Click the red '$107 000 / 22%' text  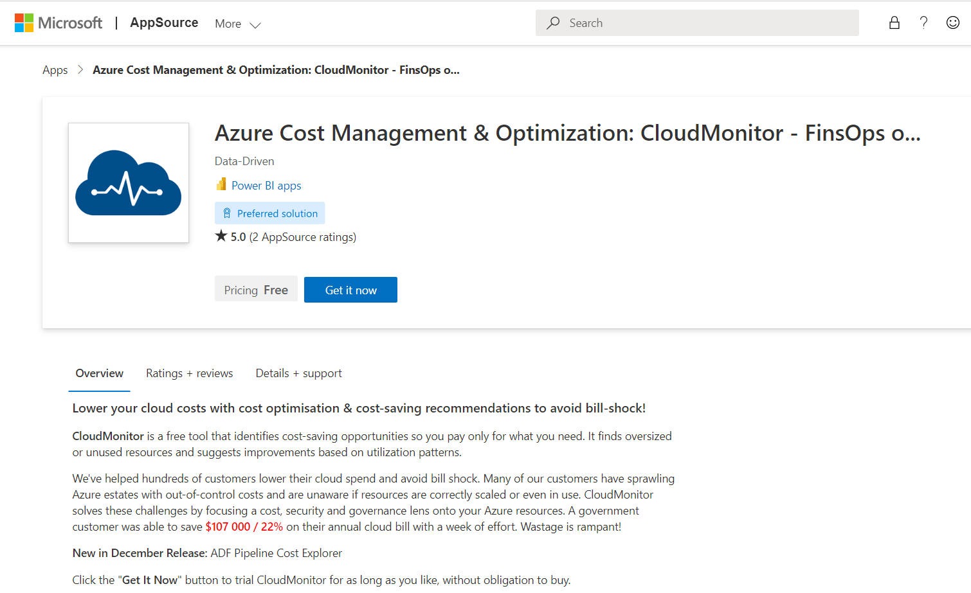point(244,527)
